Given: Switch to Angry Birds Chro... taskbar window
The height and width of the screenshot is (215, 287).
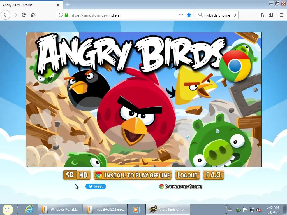Looking at the screenshot, I should pyautogui.click(x=168, y=209).
